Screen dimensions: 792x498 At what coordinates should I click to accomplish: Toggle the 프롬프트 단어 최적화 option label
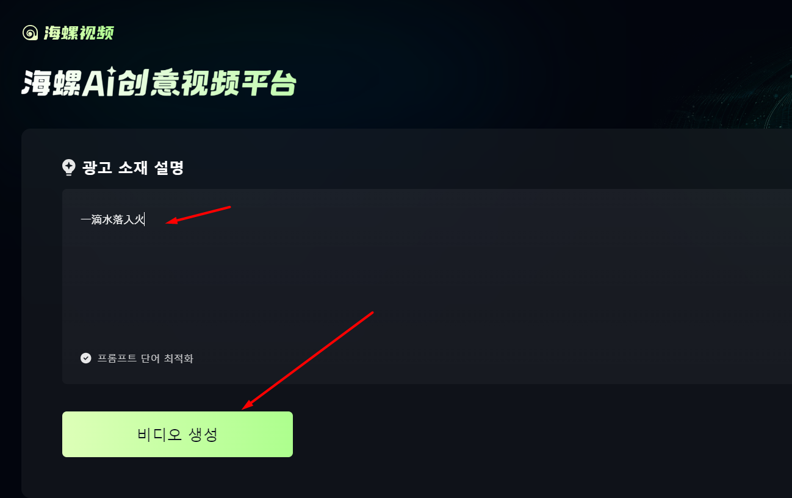click(145, 358)
